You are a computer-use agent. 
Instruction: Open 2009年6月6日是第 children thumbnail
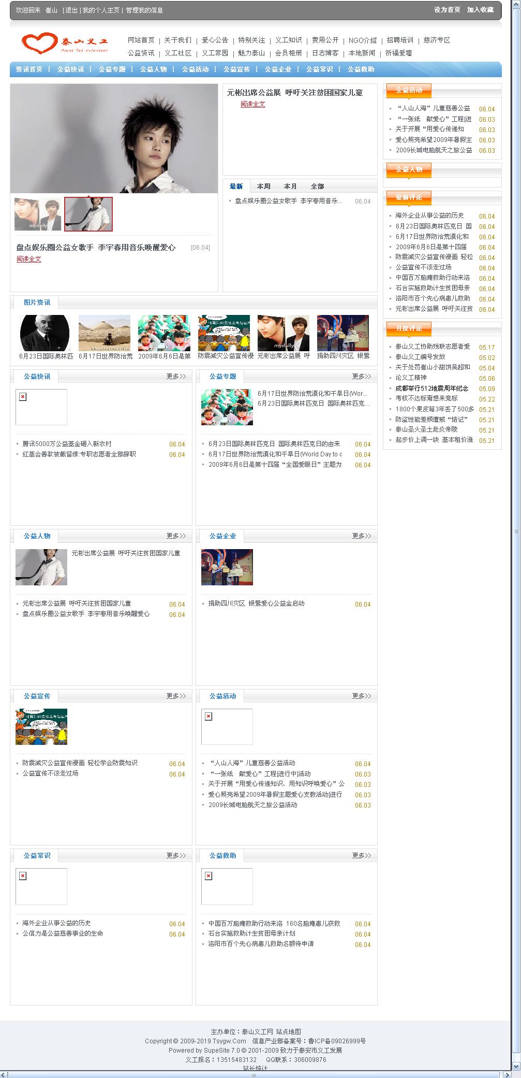click(x=164, y=333)
